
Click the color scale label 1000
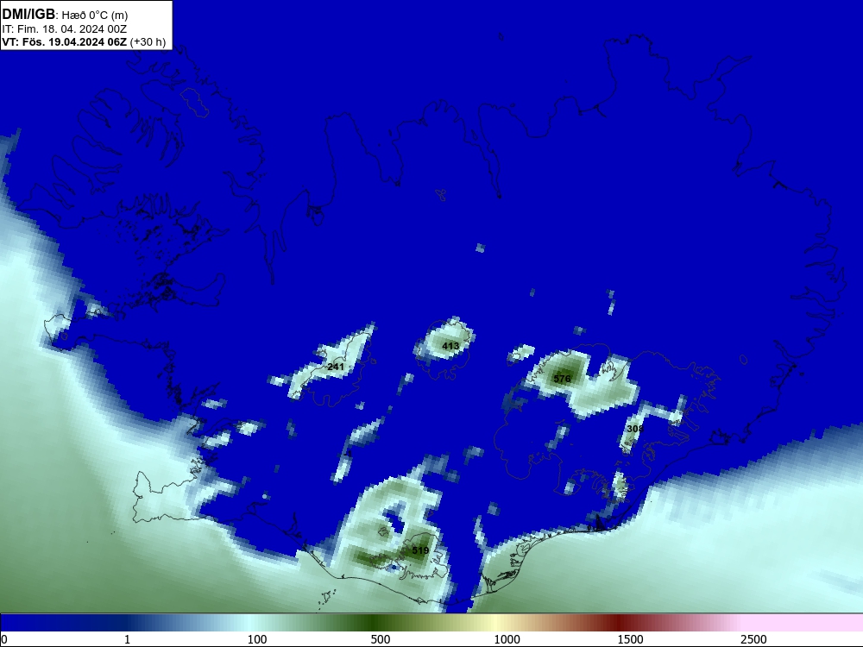click(x=507, y=639)
